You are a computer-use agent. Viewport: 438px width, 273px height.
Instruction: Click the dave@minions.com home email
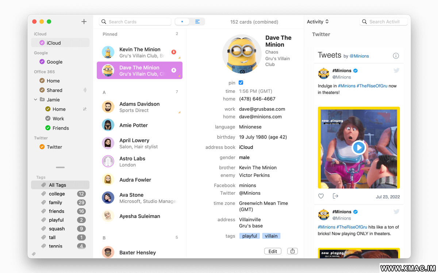(x=260, y=116)
